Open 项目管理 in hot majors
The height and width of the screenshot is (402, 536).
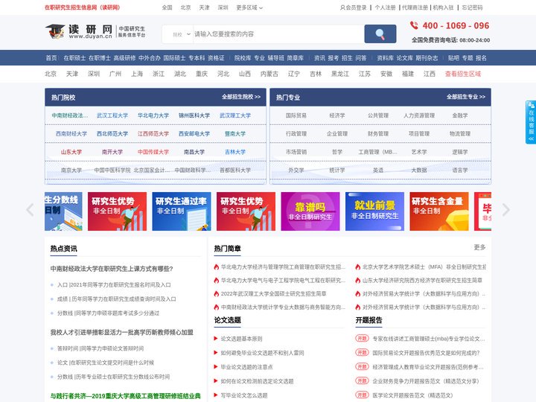(x=419, y=134)
